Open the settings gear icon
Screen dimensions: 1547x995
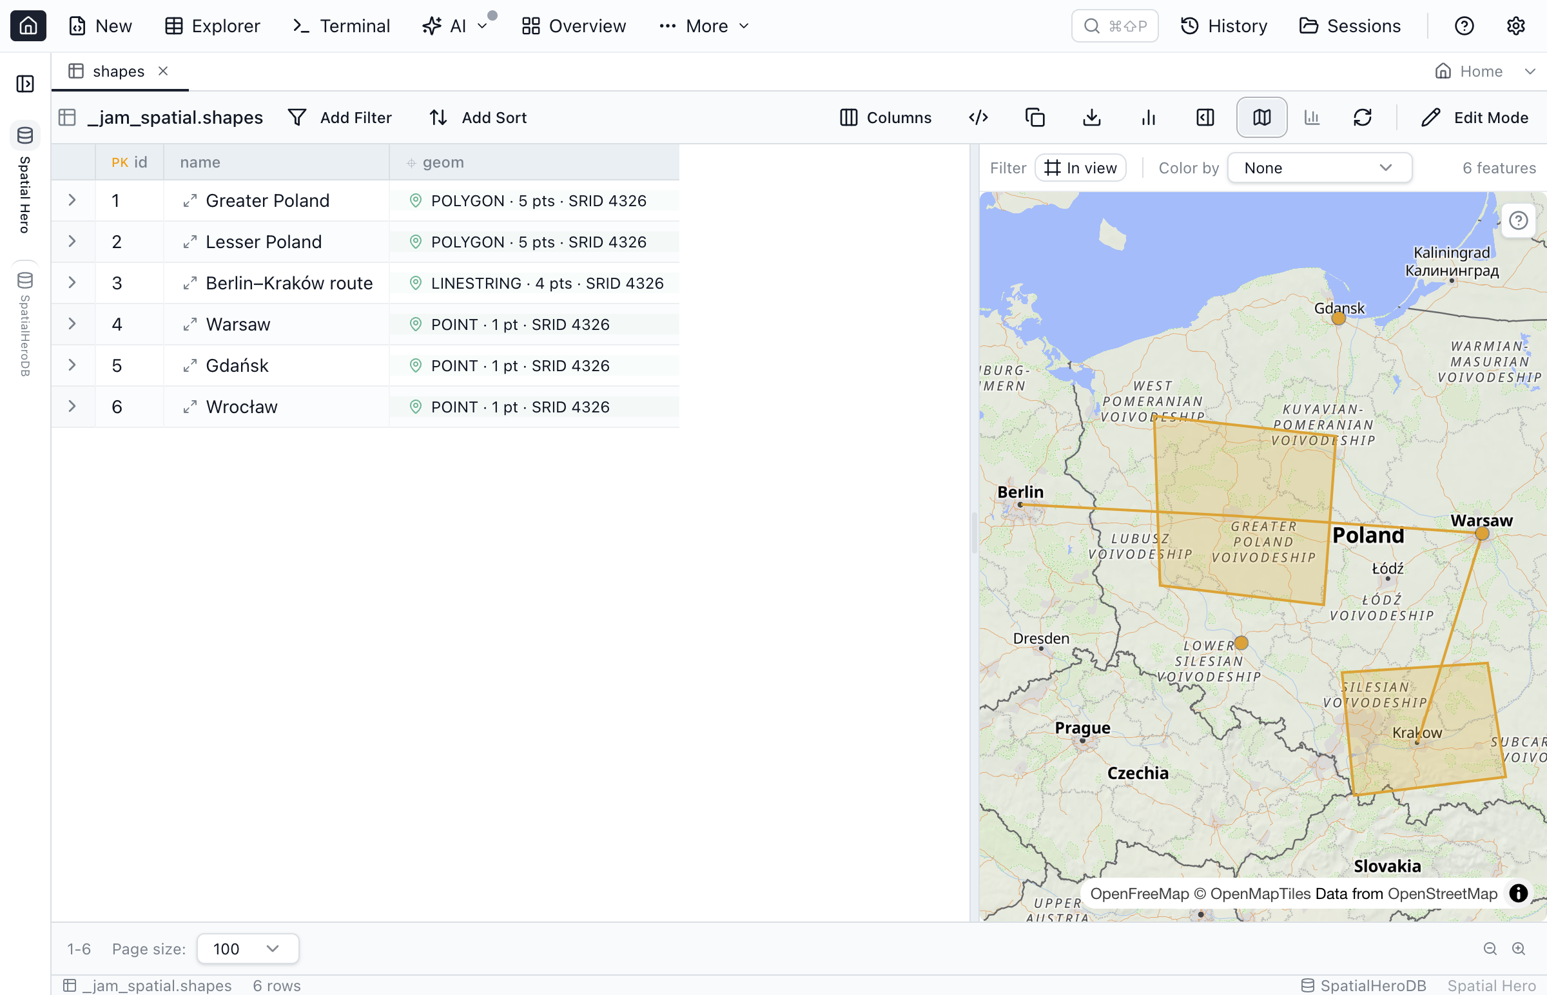click(1515, 26)
